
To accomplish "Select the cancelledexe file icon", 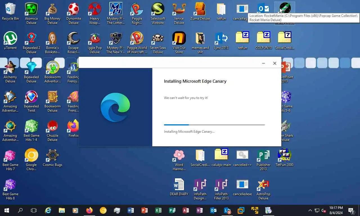I will click(x=242, y=187).
